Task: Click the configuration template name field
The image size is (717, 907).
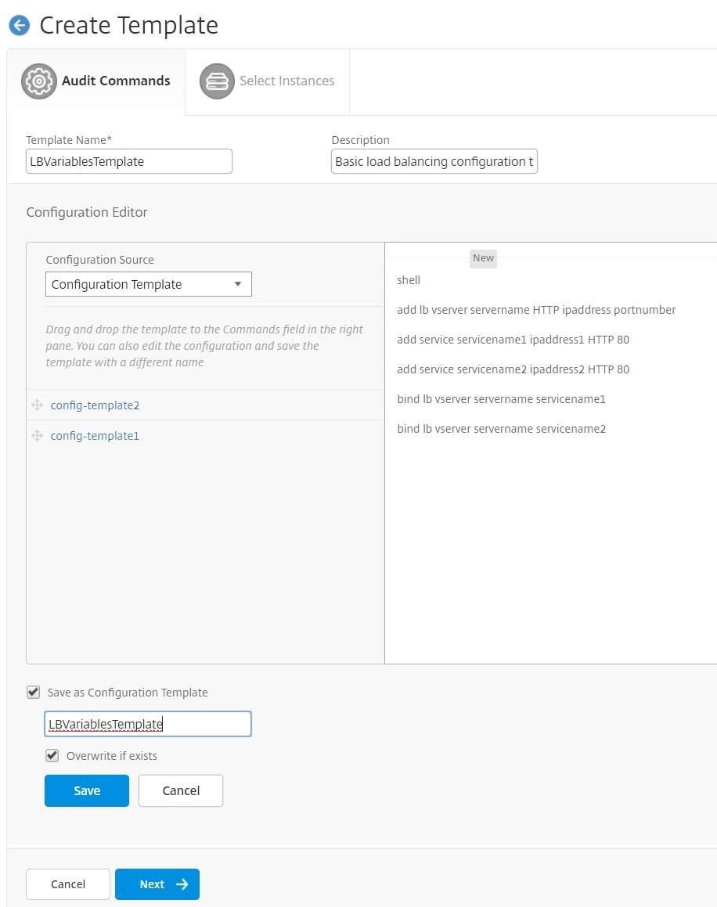Action: click(x=148, y=724)
